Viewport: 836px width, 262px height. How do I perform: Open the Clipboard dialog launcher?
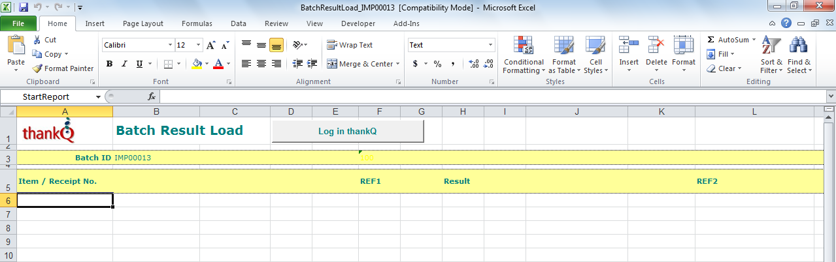[x=92, y=82]
